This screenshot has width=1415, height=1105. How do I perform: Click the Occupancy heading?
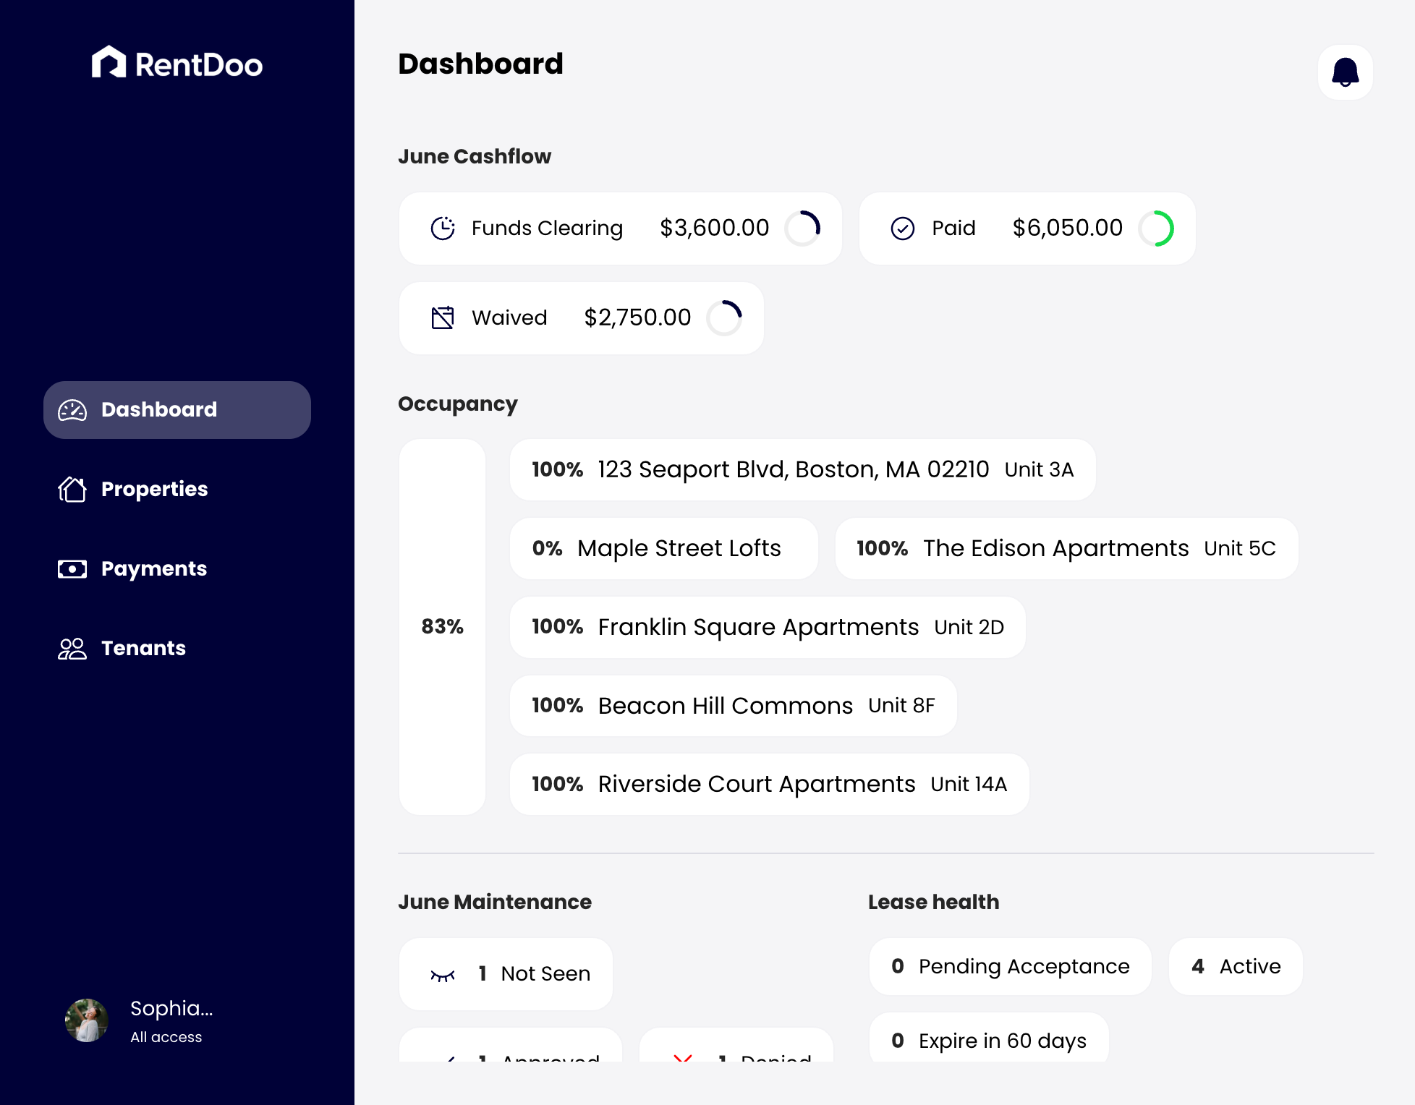[x=458, y=404]
